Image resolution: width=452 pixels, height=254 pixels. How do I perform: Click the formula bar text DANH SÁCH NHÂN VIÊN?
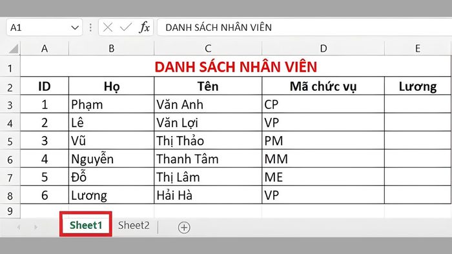(218, 28)
